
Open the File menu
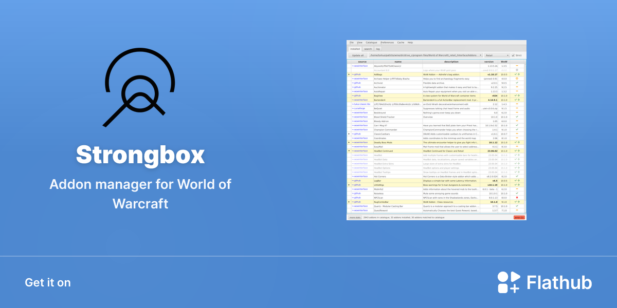pos(352,42)
